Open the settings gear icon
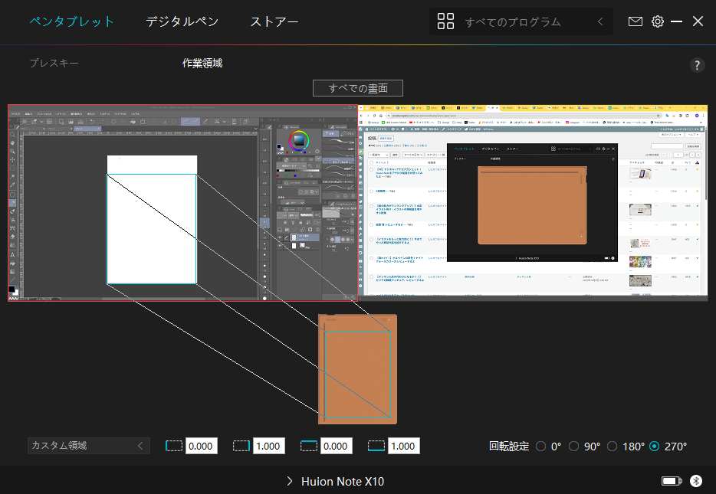716x494 pixels. [x=657, y=21]
